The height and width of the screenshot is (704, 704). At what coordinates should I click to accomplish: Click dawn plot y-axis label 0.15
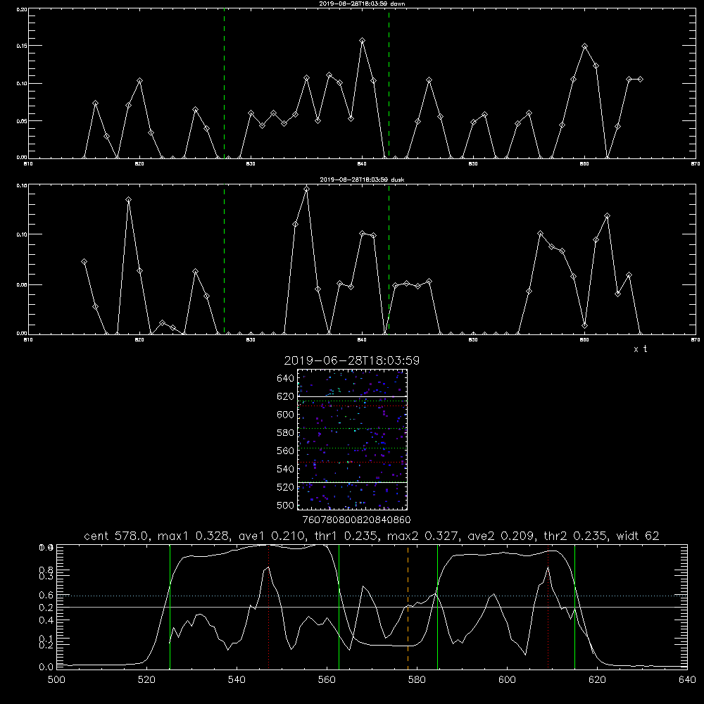tap(22, 46)
